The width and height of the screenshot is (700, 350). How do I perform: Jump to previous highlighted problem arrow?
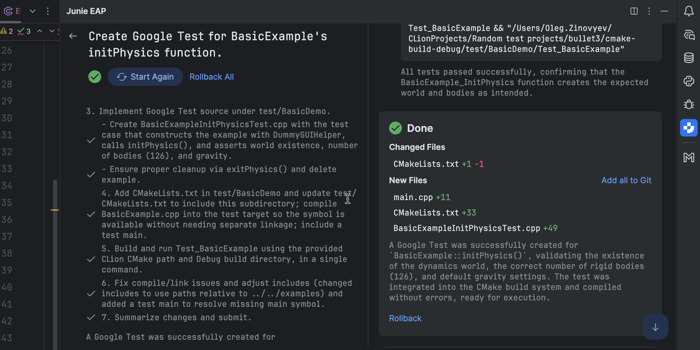click(x=40, y=31)
